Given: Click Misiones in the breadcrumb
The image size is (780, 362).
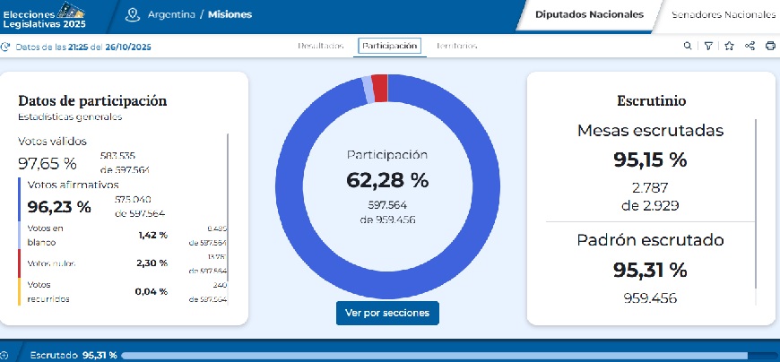Looking at the screenshot, I should click(230, 15).
